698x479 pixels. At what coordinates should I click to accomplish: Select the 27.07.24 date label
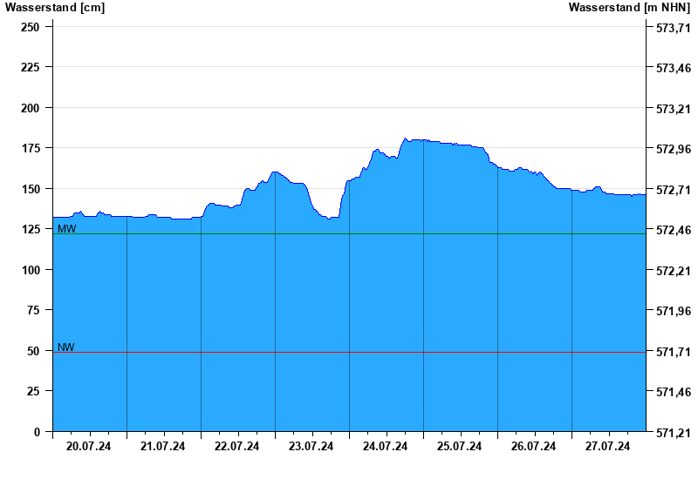pos(607,446)
